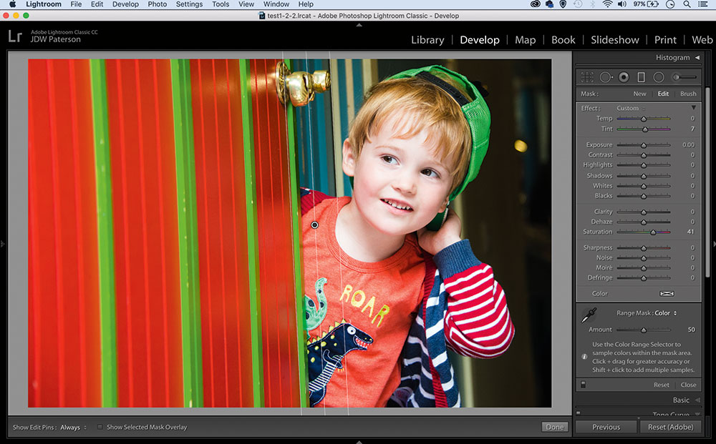
Task: Click the Lr logo identity plate
Action: (15, 36)
